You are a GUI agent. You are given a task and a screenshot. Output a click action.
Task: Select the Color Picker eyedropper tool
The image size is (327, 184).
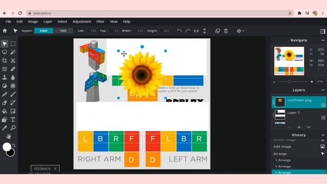coord(5,128)
